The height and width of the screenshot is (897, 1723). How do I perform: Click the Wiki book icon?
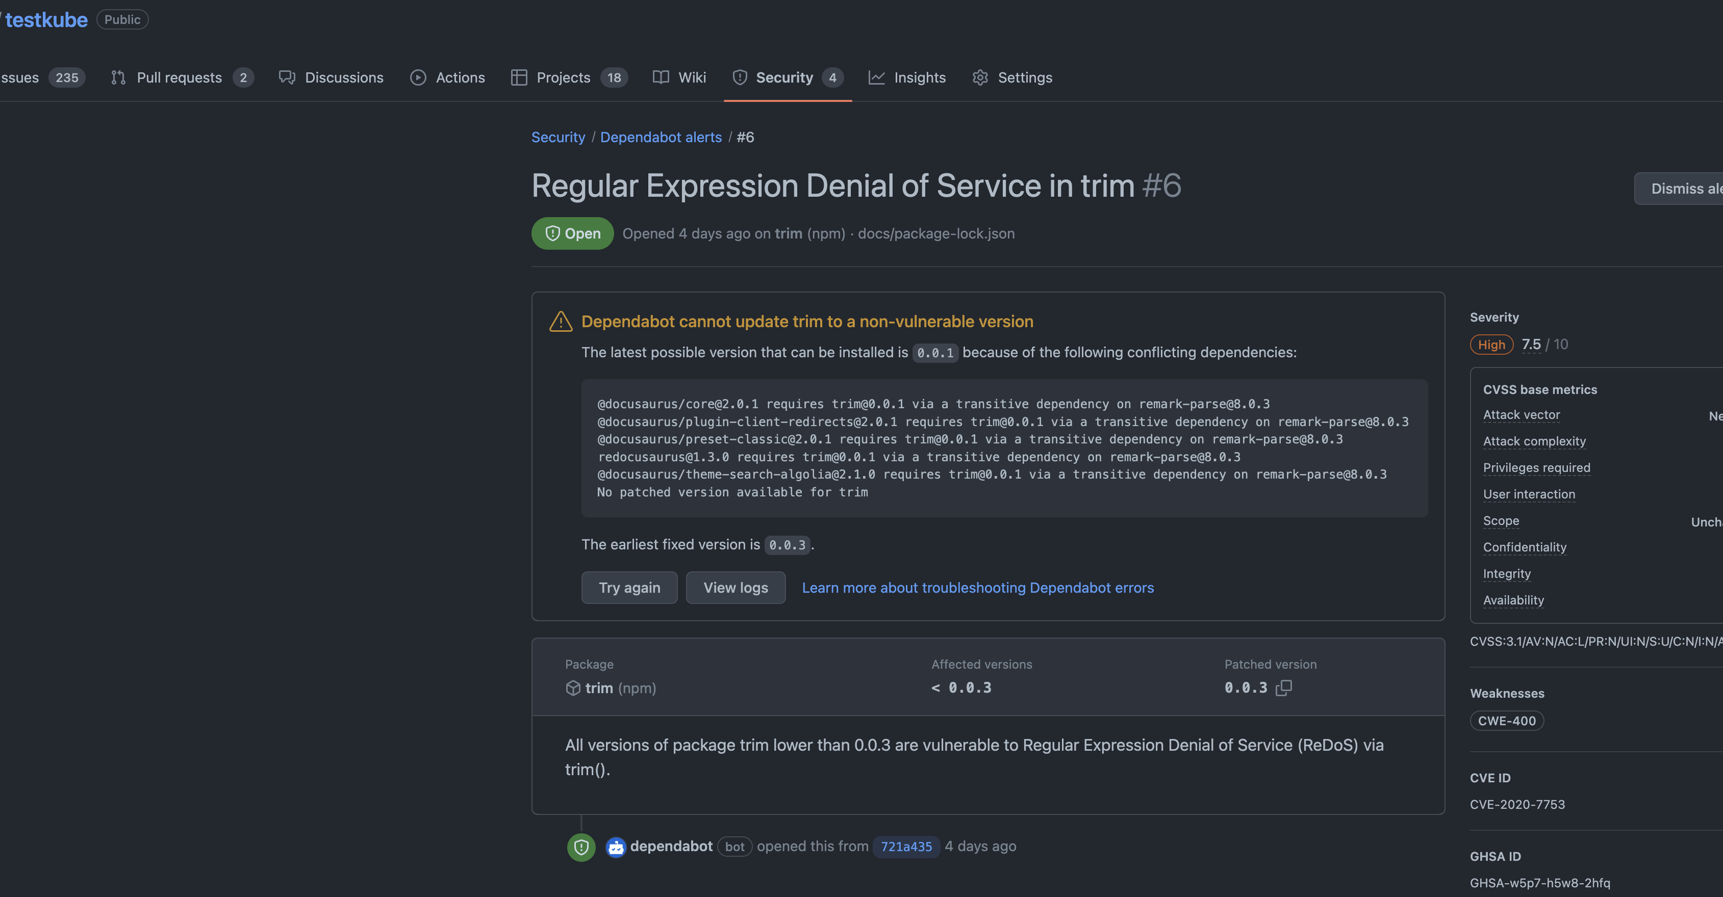tap(661, 77)
